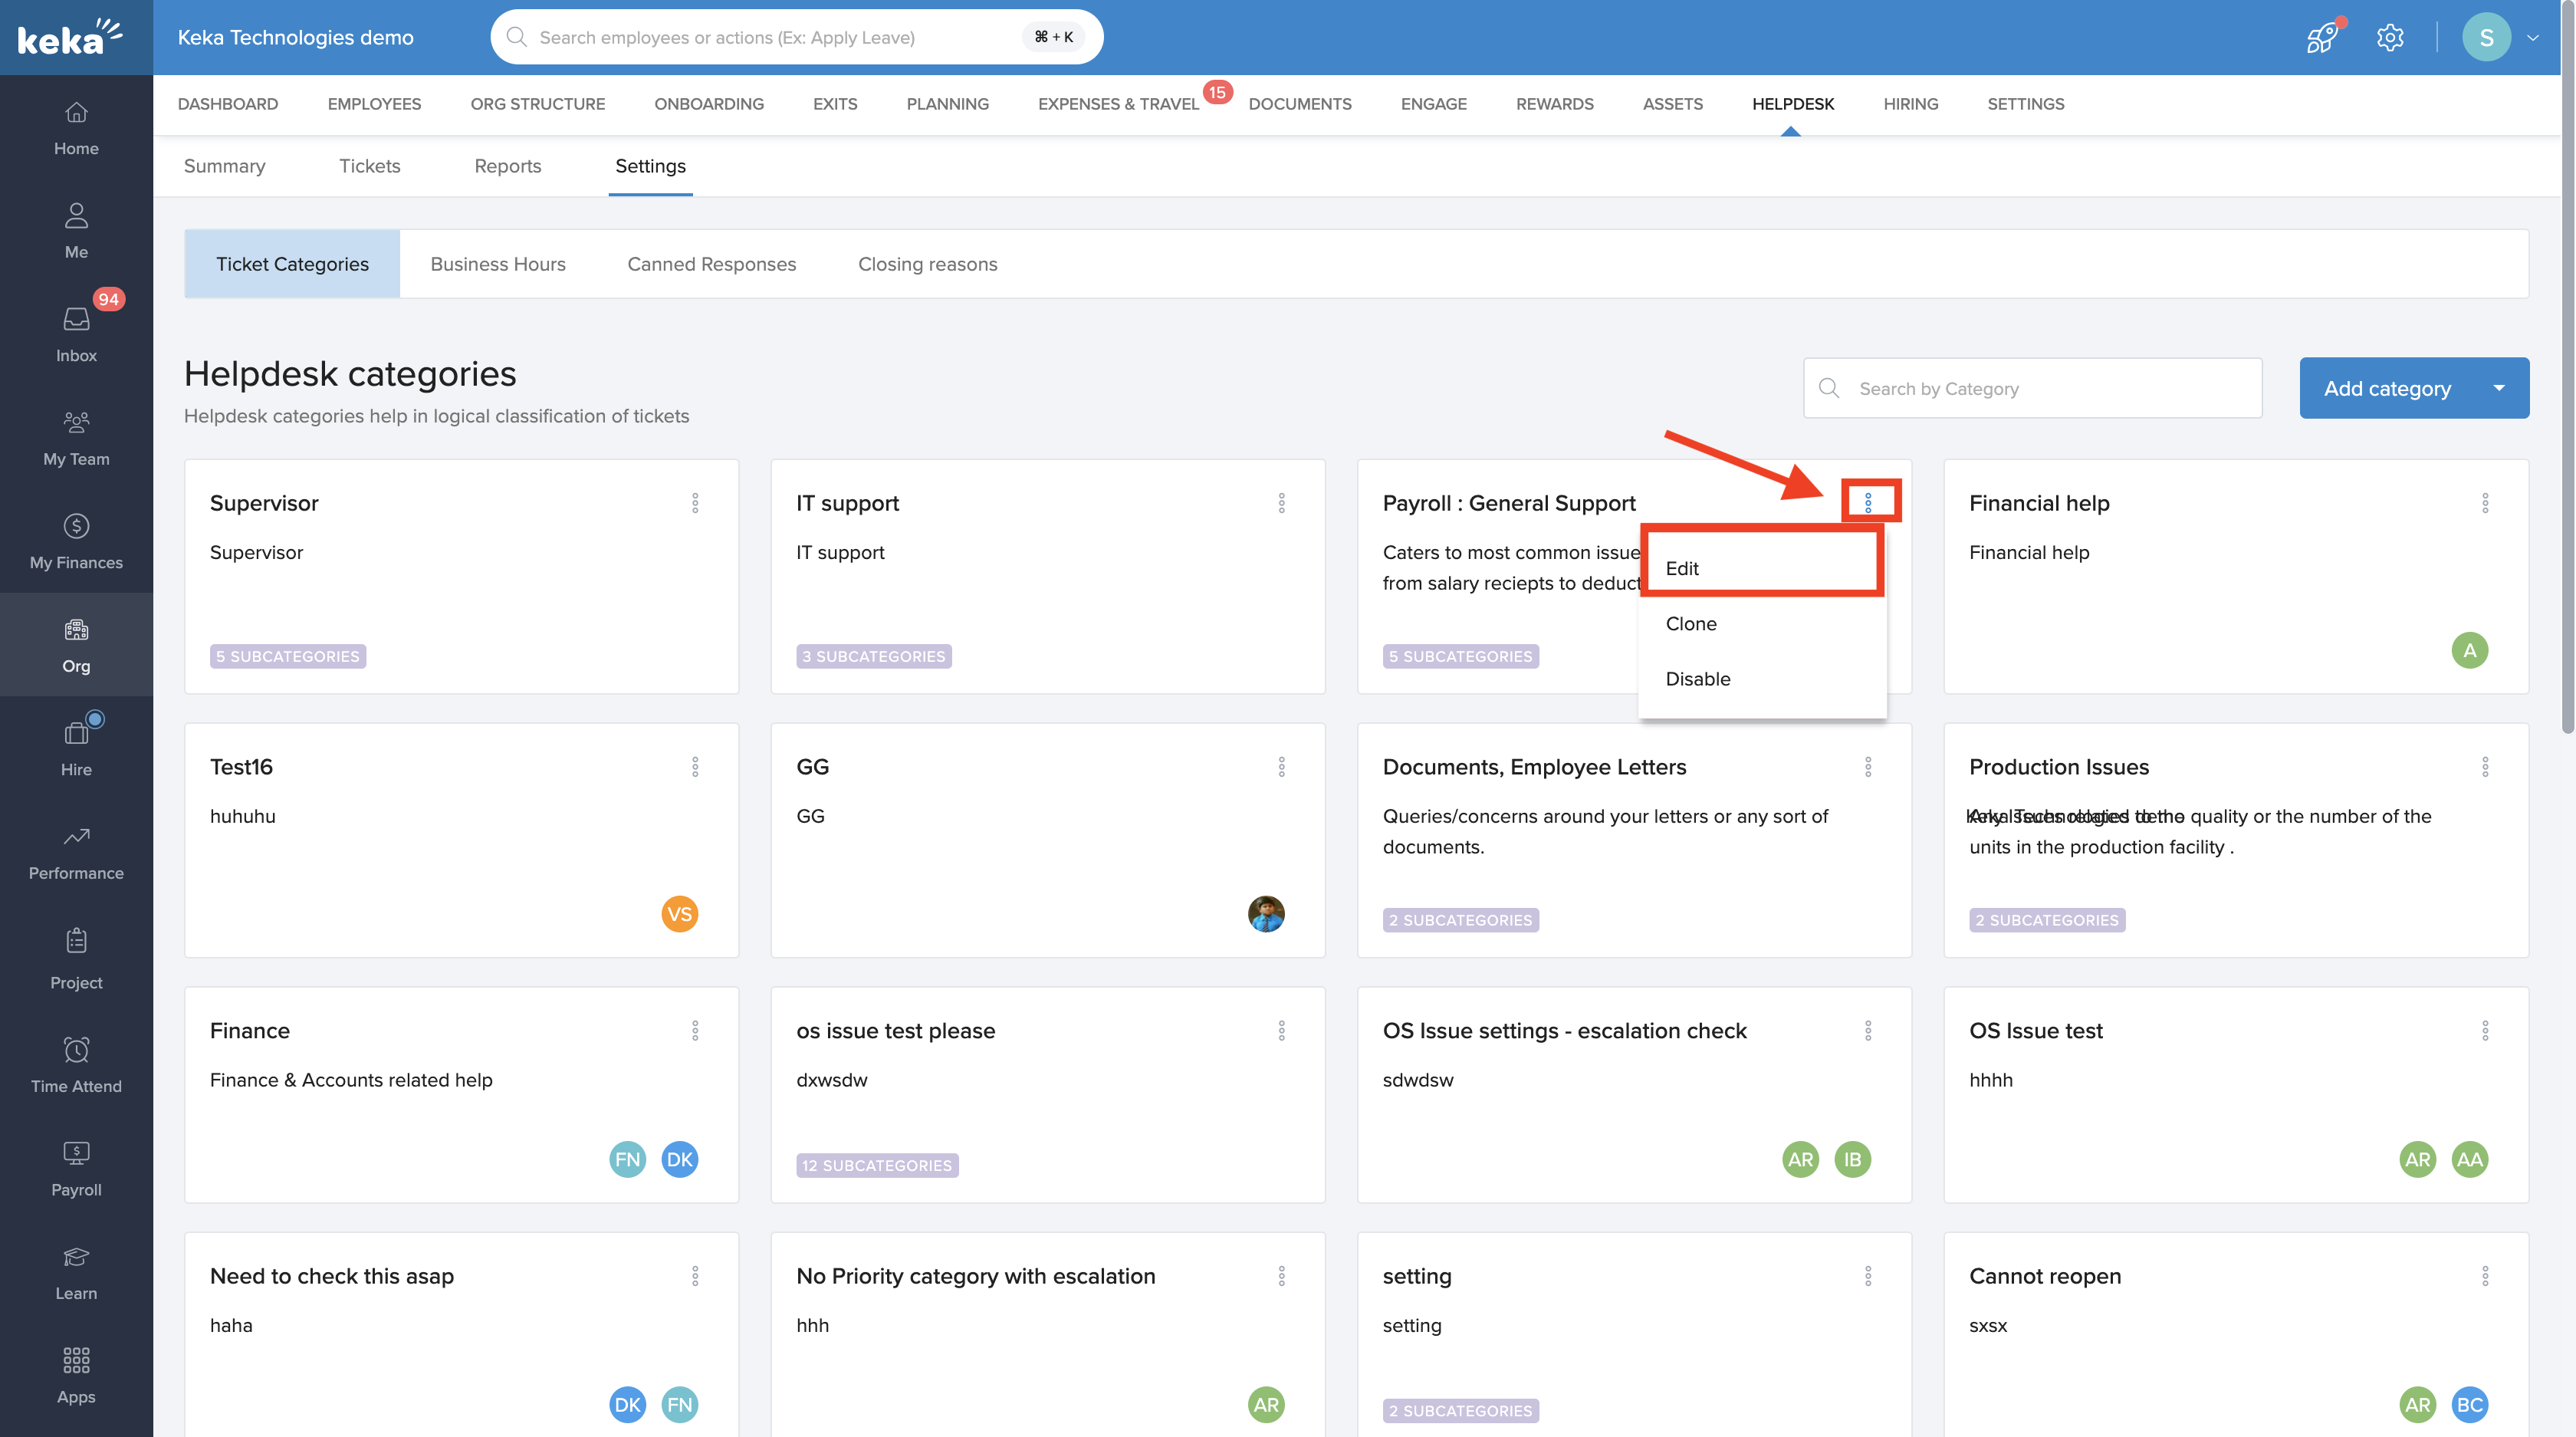This screenshot has height=1437, width=2576.
Task: Switch to the Business Hours tab
Action: pyautogui.click(x=498, y=264)
